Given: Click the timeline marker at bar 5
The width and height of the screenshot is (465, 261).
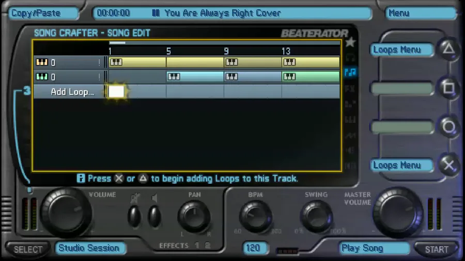Looking at the screenshot, I should point(168,51).
